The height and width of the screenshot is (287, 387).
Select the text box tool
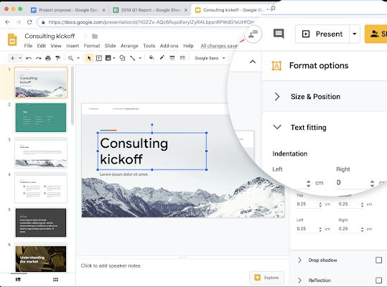point(99,58)
